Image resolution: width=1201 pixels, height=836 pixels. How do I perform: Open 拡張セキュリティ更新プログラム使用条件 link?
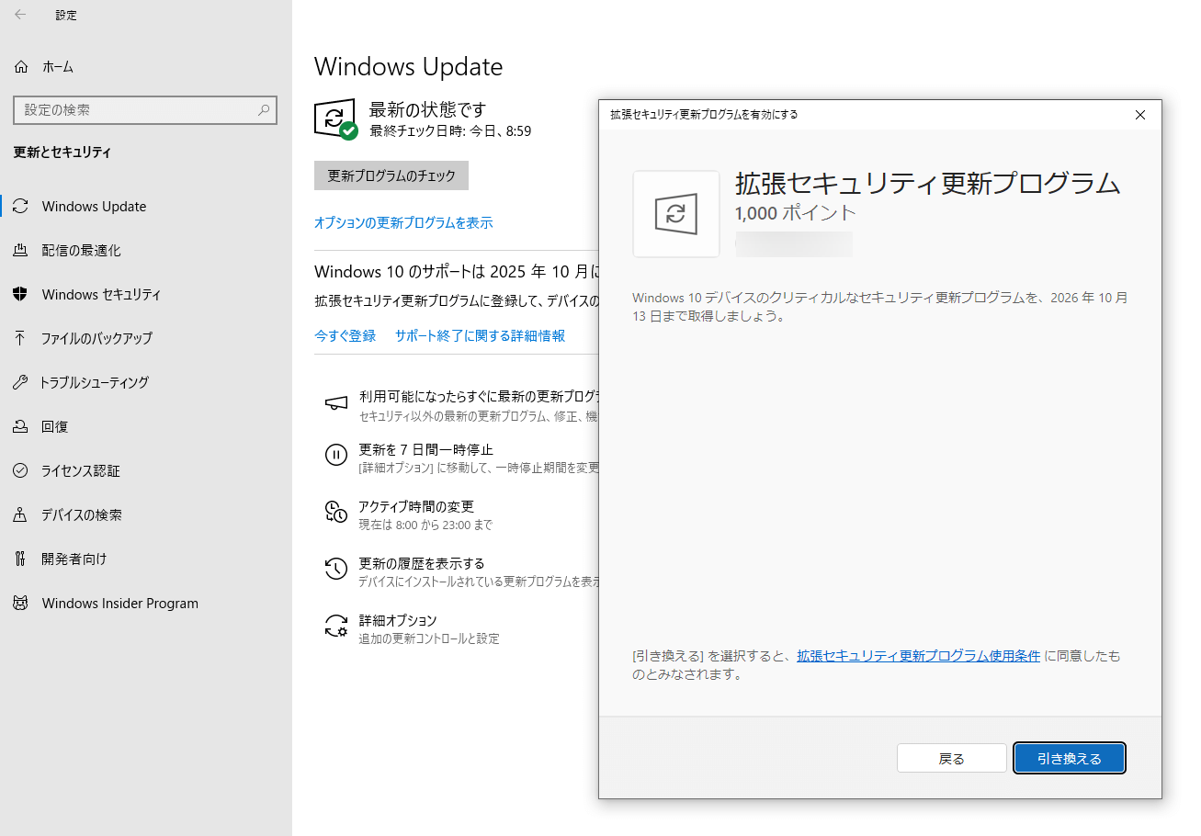coord(918,656)
